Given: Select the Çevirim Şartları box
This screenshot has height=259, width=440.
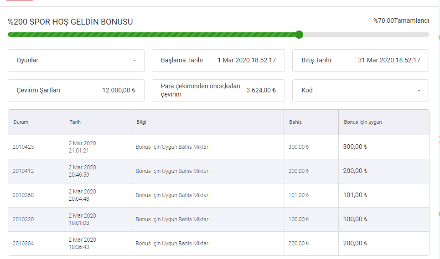Looking at the screenshot, I should click(x=76, y=91).
